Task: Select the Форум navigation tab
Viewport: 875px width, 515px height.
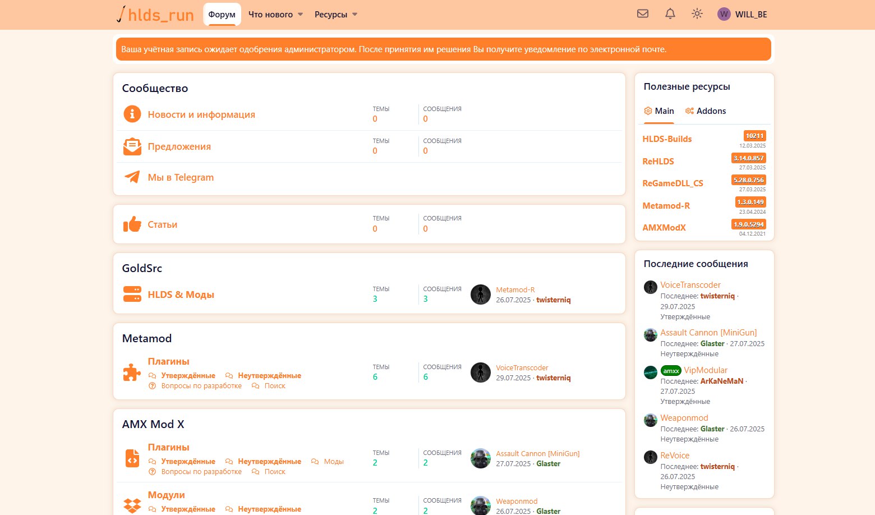Action: [222, 15]
